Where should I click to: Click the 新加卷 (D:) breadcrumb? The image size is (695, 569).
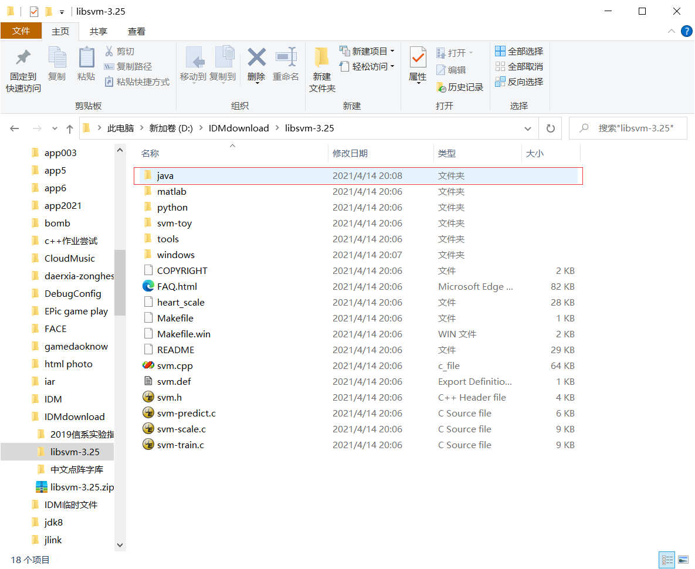click(x=171, y=128)
